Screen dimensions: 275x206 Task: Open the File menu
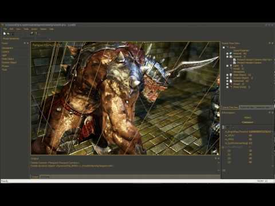[x=5, y=29]
